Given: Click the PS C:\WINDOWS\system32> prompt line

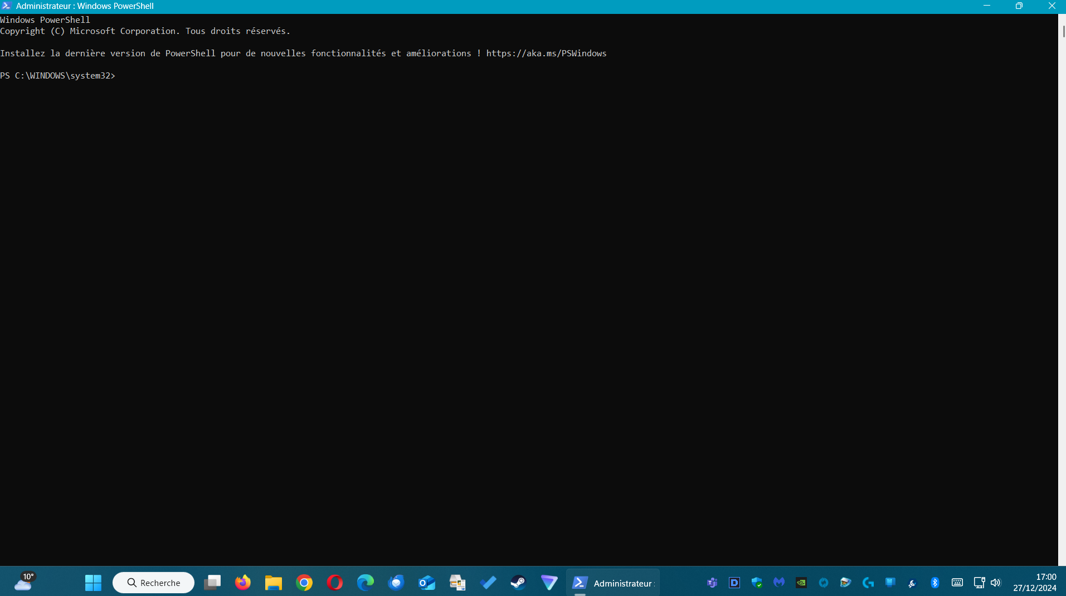Looking at the screenshot, I should (x=58, y=76).
